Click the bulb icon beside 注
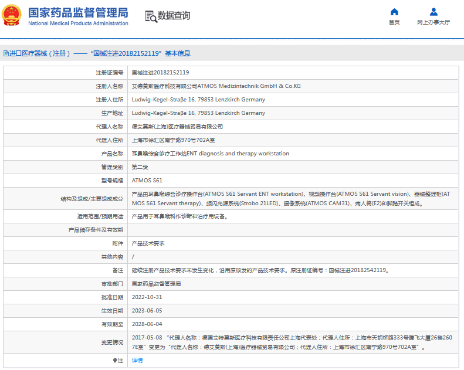The image size is (464, 370). [x=115, y=361]
